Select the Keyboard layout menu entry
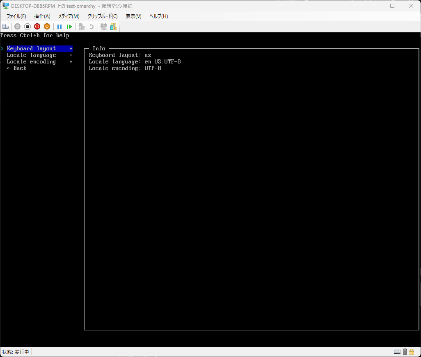Viewport: 421px width, 357px height. (x=39, y=48)
